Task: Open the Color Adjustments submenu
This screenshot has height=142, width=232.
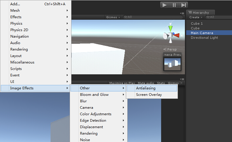Action: [99, 114]
